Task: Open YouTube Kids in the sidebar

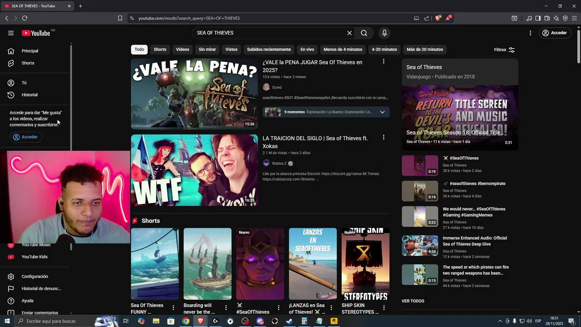Action: (x=35, y=257)
